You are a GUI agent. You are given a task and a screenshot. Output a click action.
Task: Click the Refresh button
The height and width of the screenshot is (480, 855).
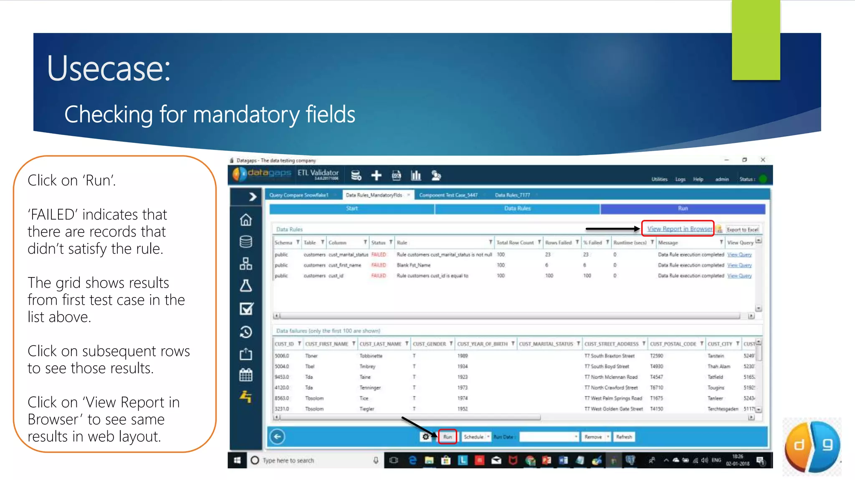(x=624, y=437)
